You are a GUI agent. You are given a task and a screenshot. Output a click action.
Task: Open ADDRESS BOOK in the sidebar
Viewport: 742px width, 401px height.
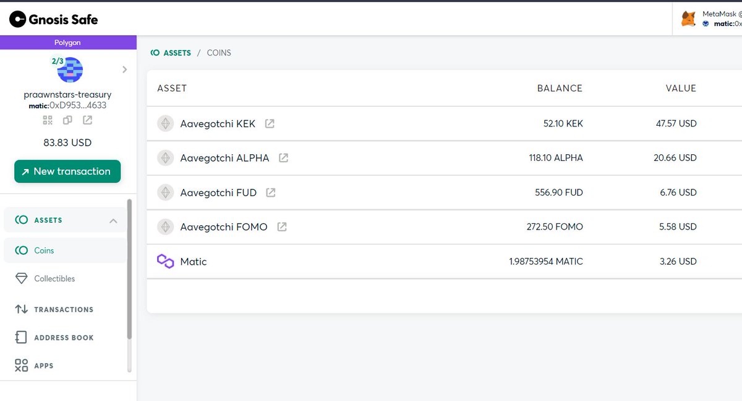point(64,338)
